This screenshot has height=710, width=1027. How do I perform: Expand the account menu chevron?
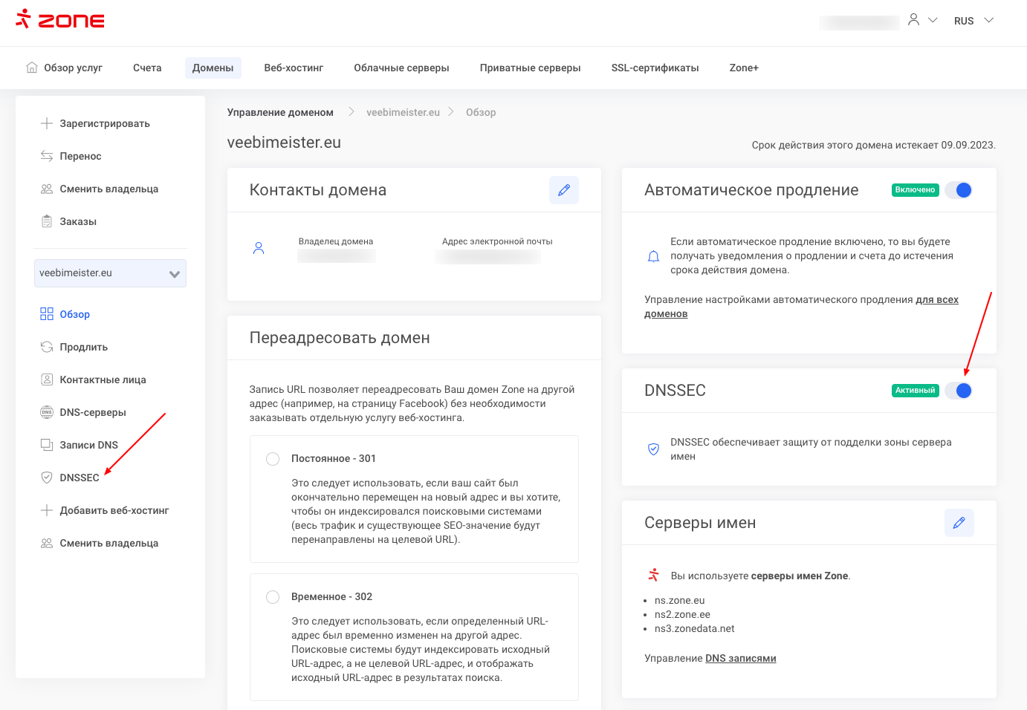(x=933, y=20)
